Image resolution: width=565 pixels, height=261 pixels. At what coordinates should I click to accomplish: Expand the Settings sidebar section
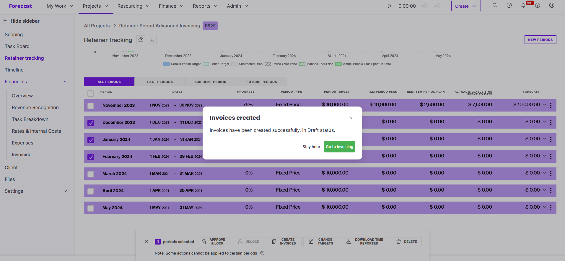[x=65, y=191]
